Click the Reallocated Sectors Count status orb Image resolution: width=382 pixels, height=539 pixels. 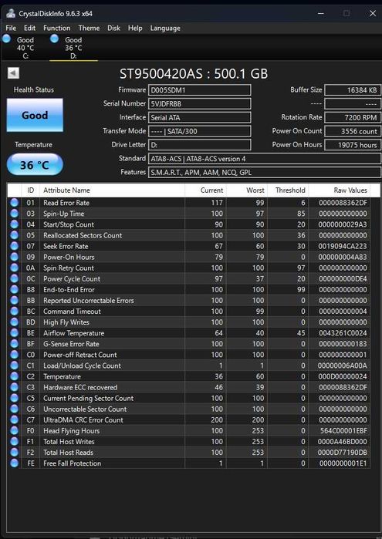(14, 235)
